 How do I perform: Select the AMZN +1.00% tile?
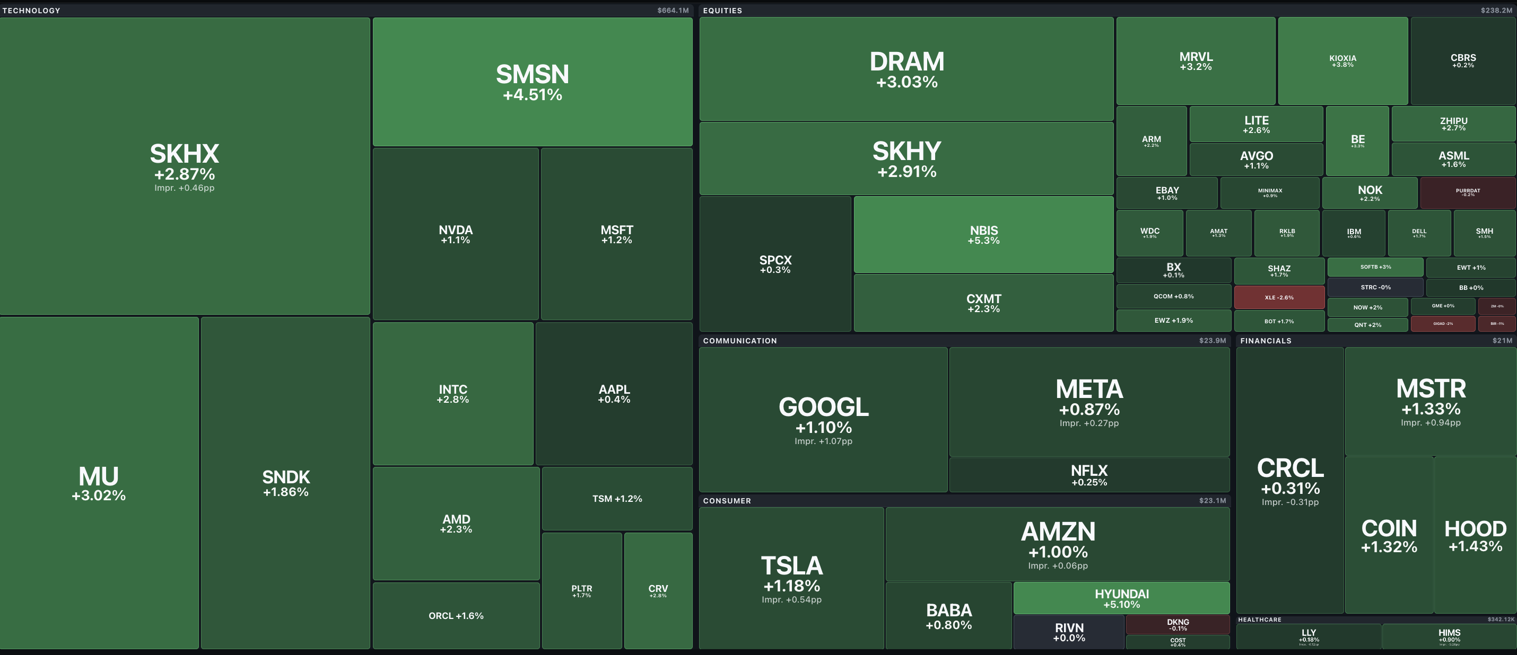tap(1058, 544)
